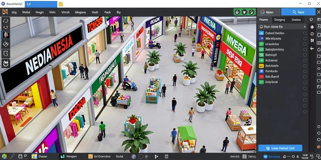Screen dimensions: 321x160
Task: Expand the Paun Sshes Eio header row
Action: 282,27
